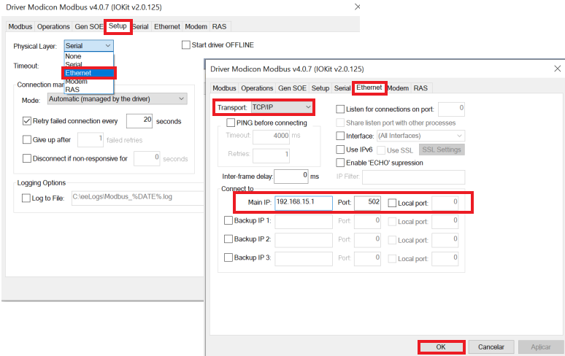Tick the Use IPv6 checkbox
The width and height of the screenshot is (565, 356).
tap(340, 149)
